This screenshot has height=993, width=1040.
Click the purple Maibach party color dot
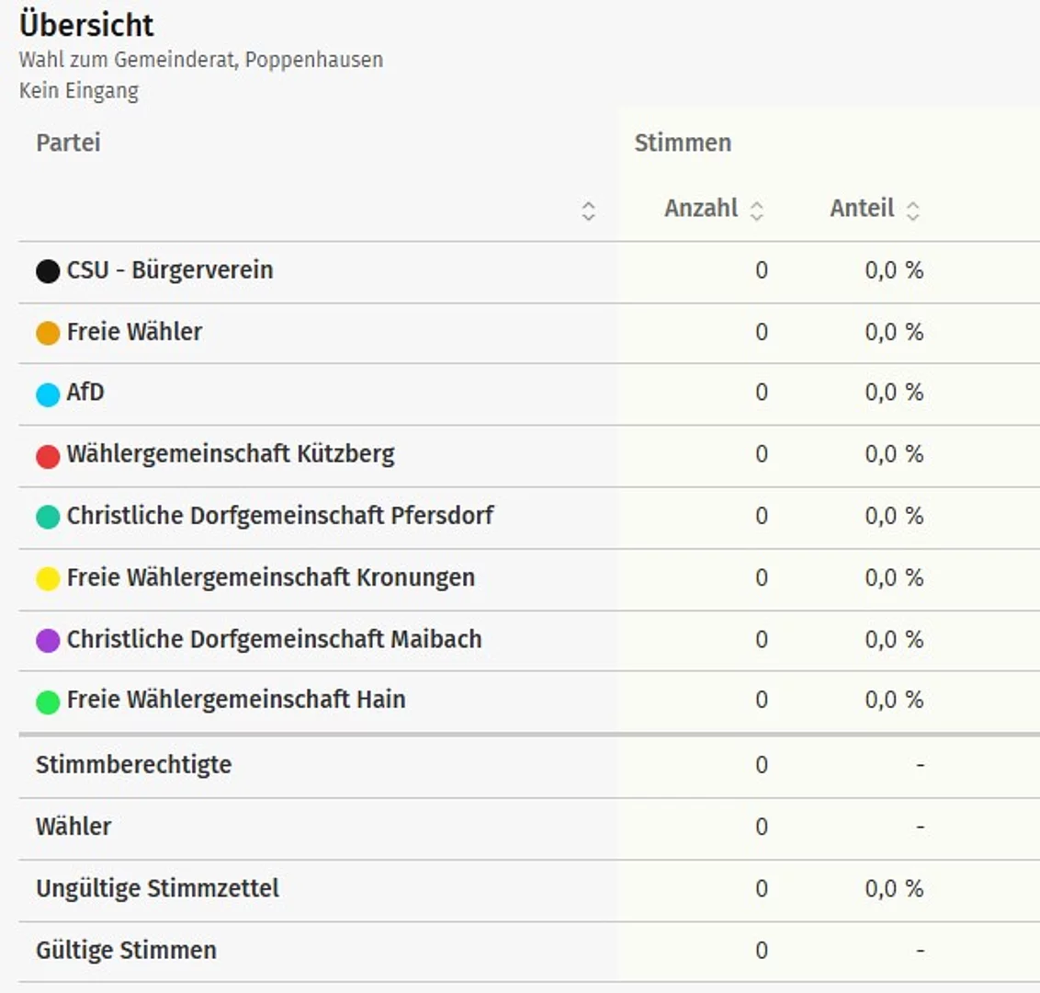point(48,640)
